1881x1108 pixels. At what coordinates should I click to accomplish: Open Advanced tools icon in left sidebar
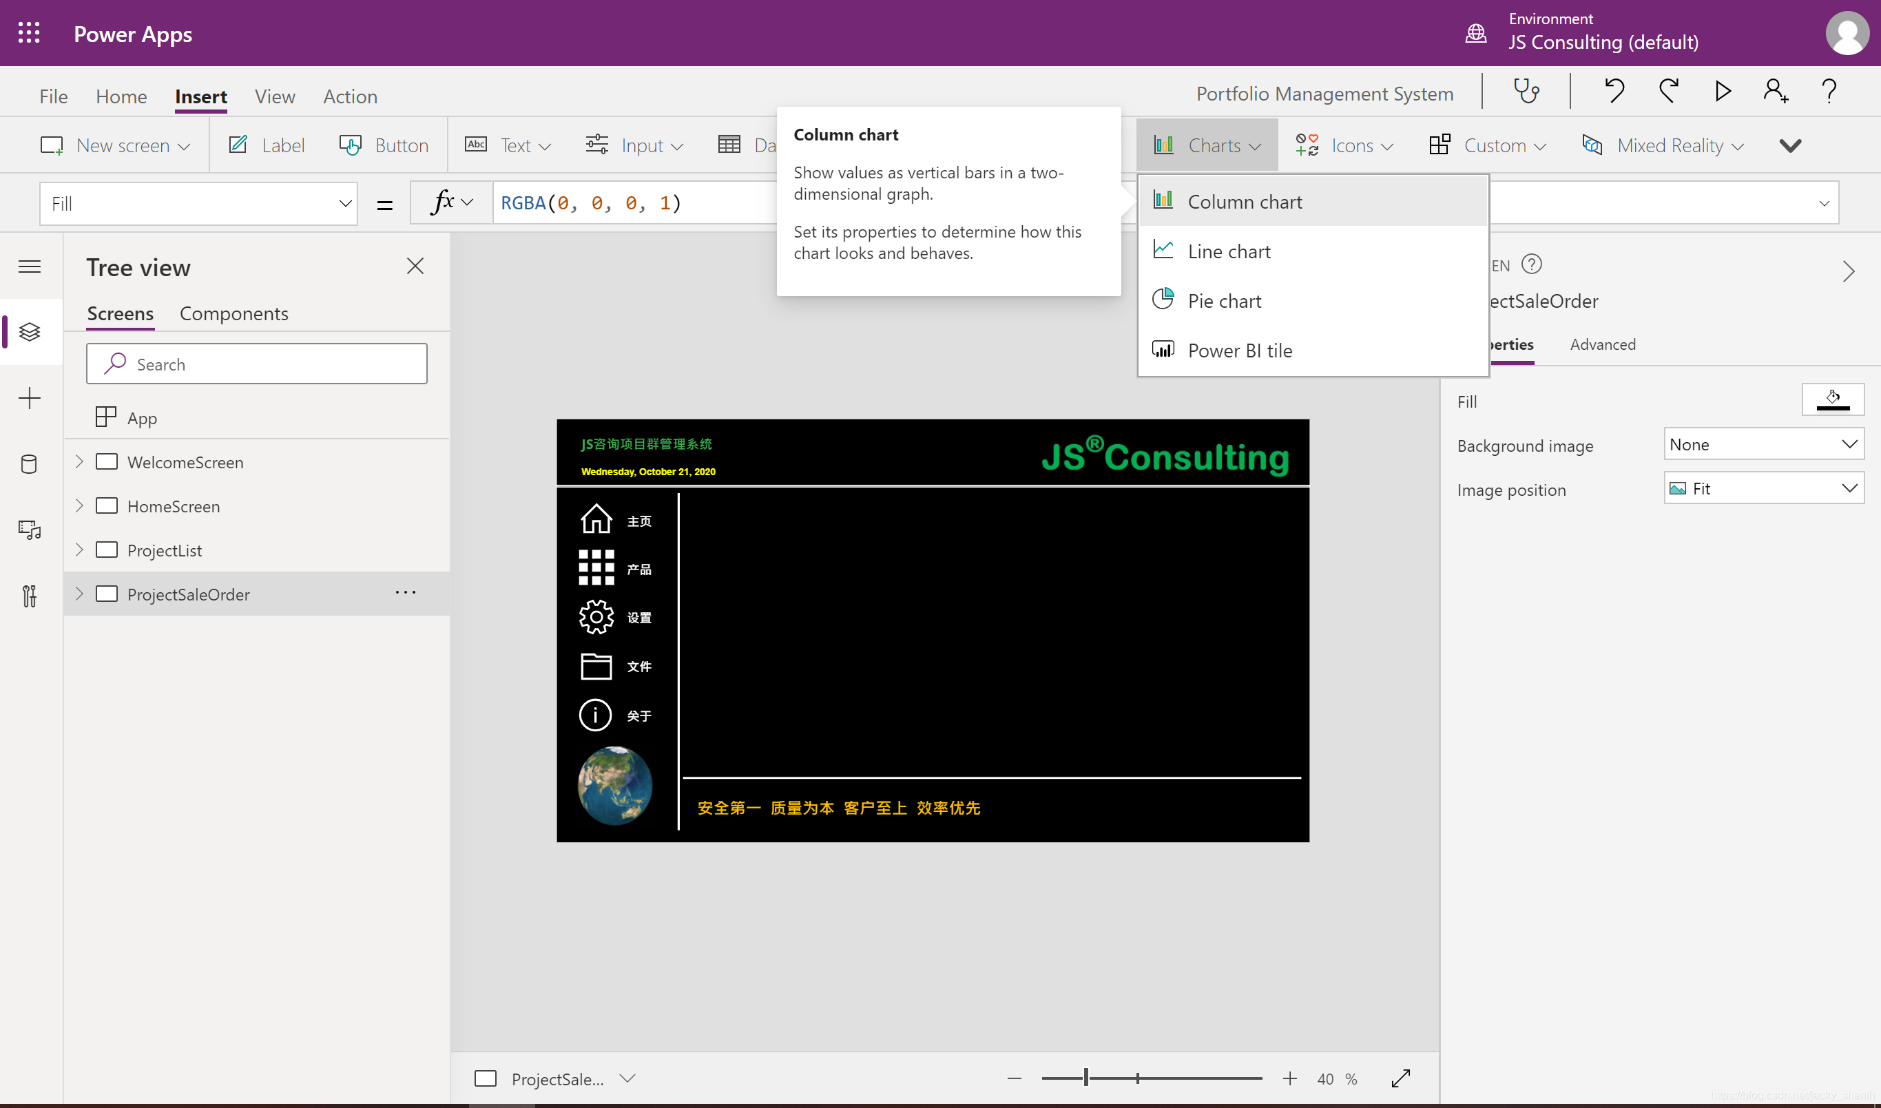(x=29, y=596)
